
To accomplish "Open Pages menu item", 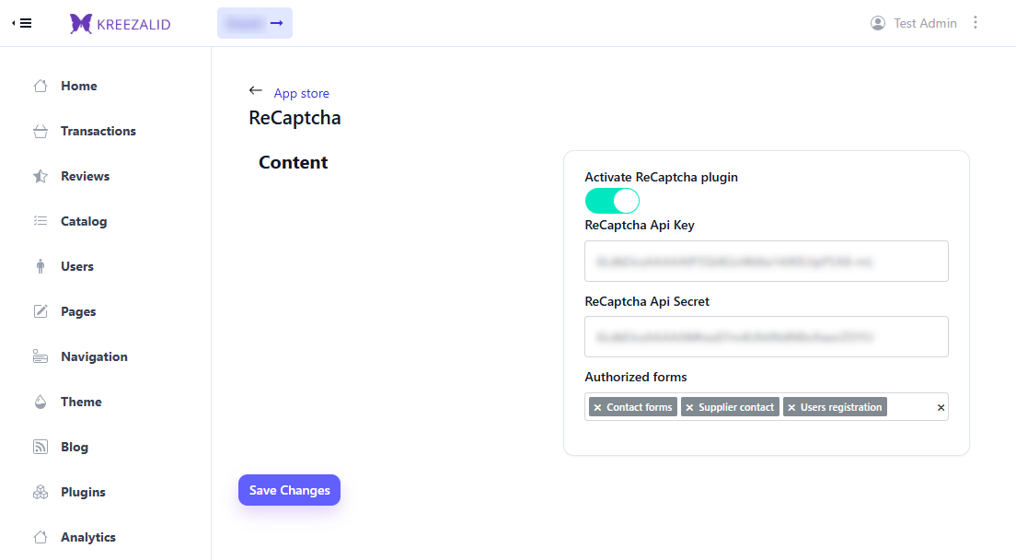I will 78,311.
